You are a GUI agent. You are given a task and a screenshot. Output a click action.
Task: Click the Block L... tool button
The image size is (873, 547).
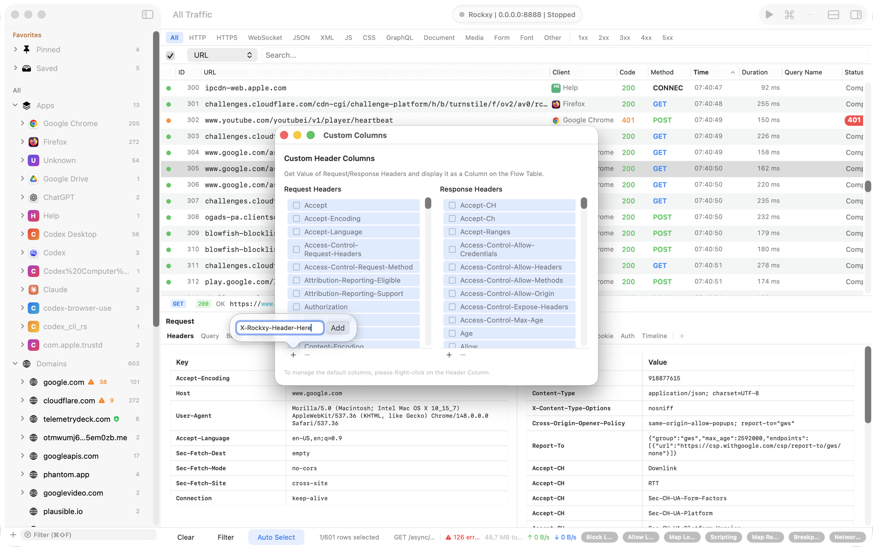[599, 537]
